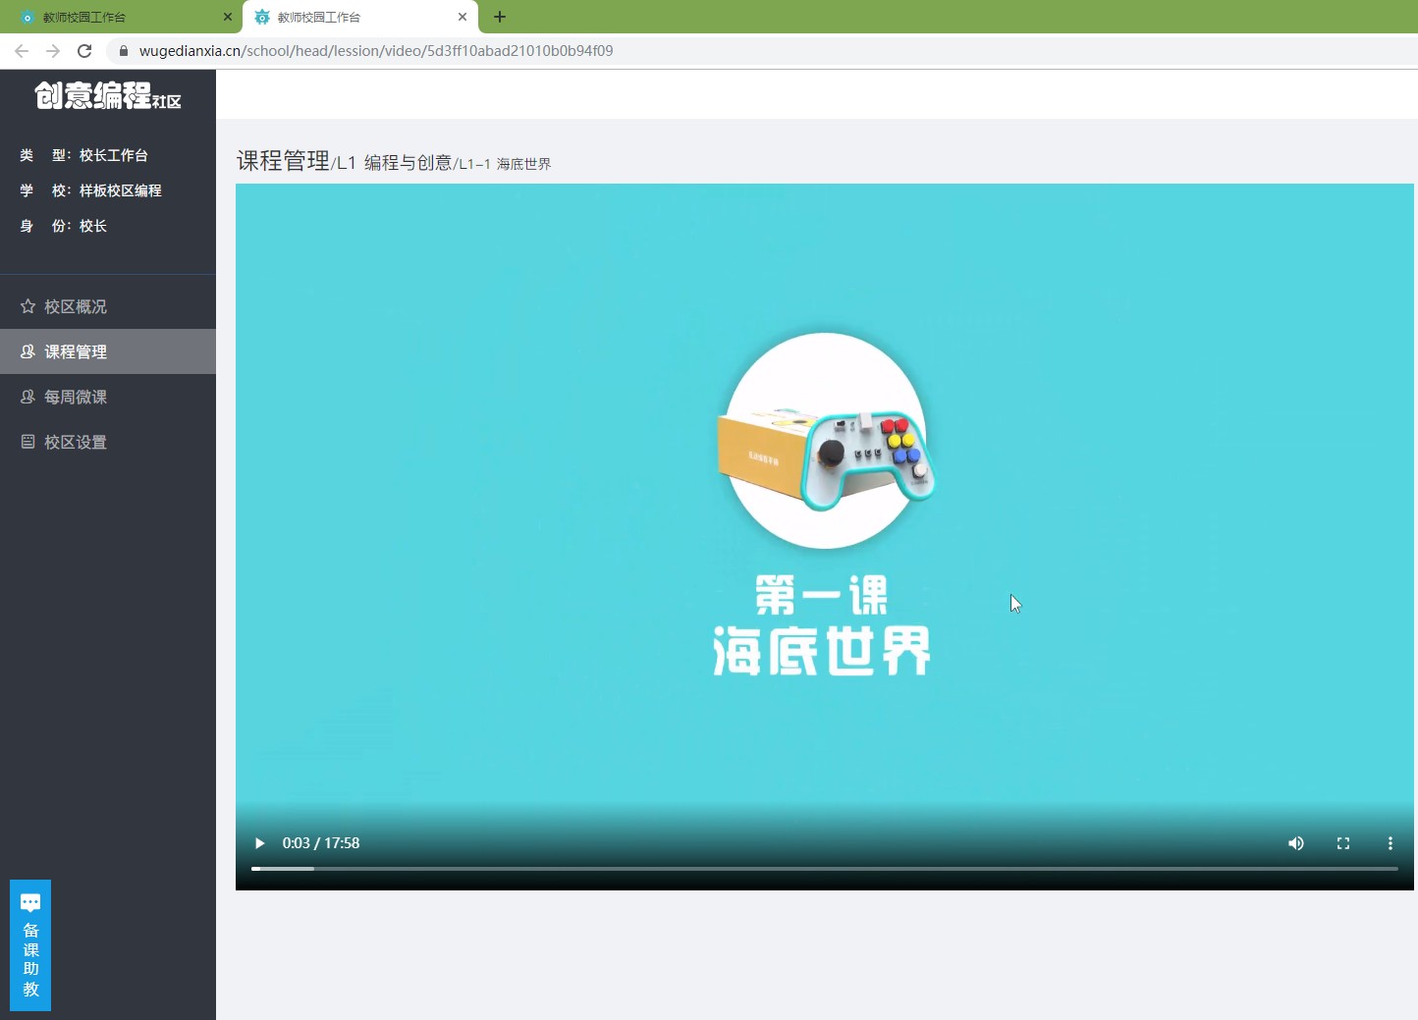The image size is (1418, 1020).
Task: Close the first browser tab
Action: pos(228,17)
